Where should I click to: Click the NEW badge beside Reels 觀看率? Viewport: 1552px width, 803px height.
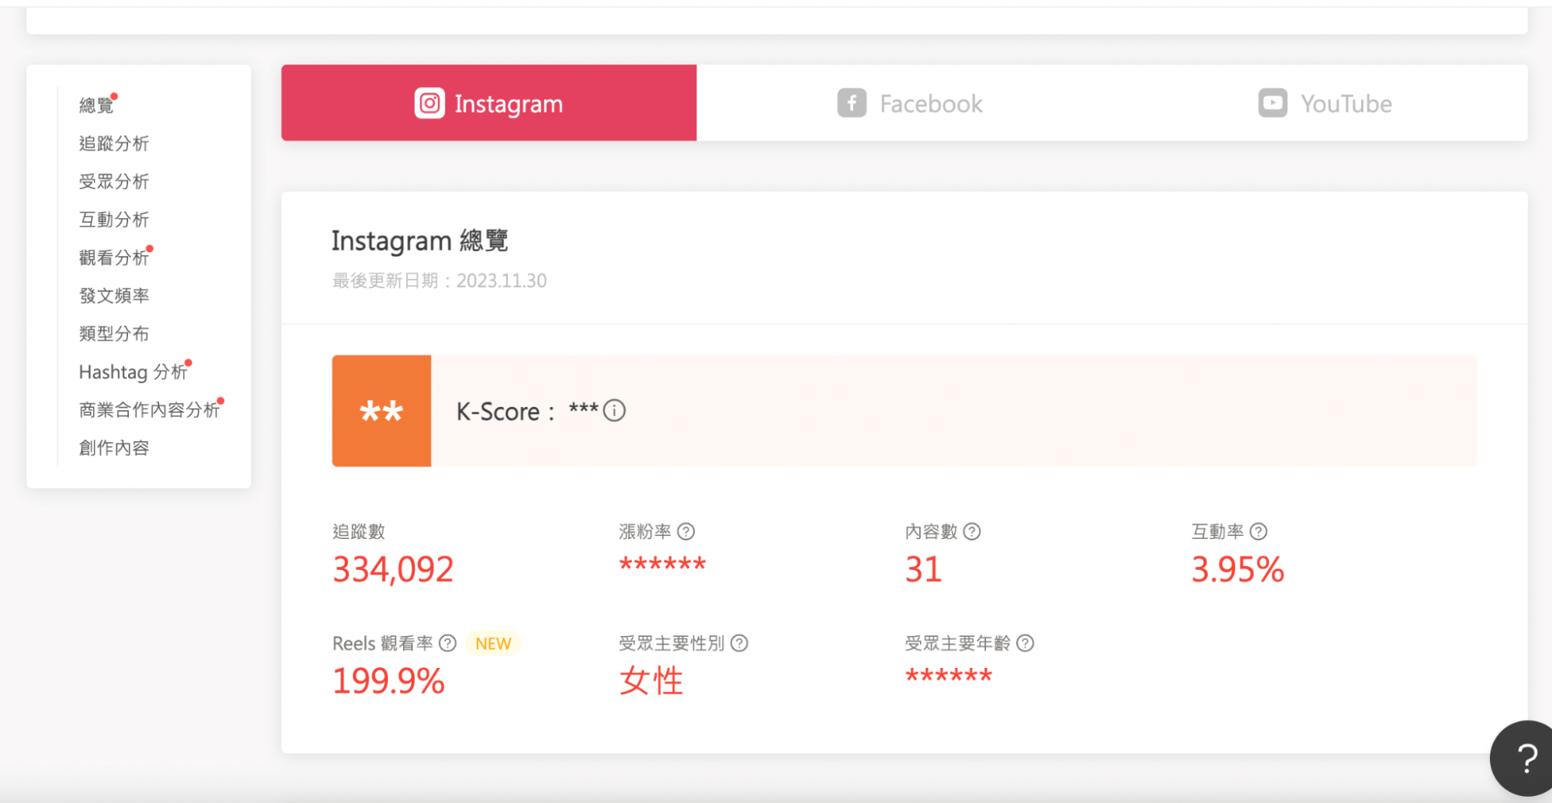coord(493,644)
